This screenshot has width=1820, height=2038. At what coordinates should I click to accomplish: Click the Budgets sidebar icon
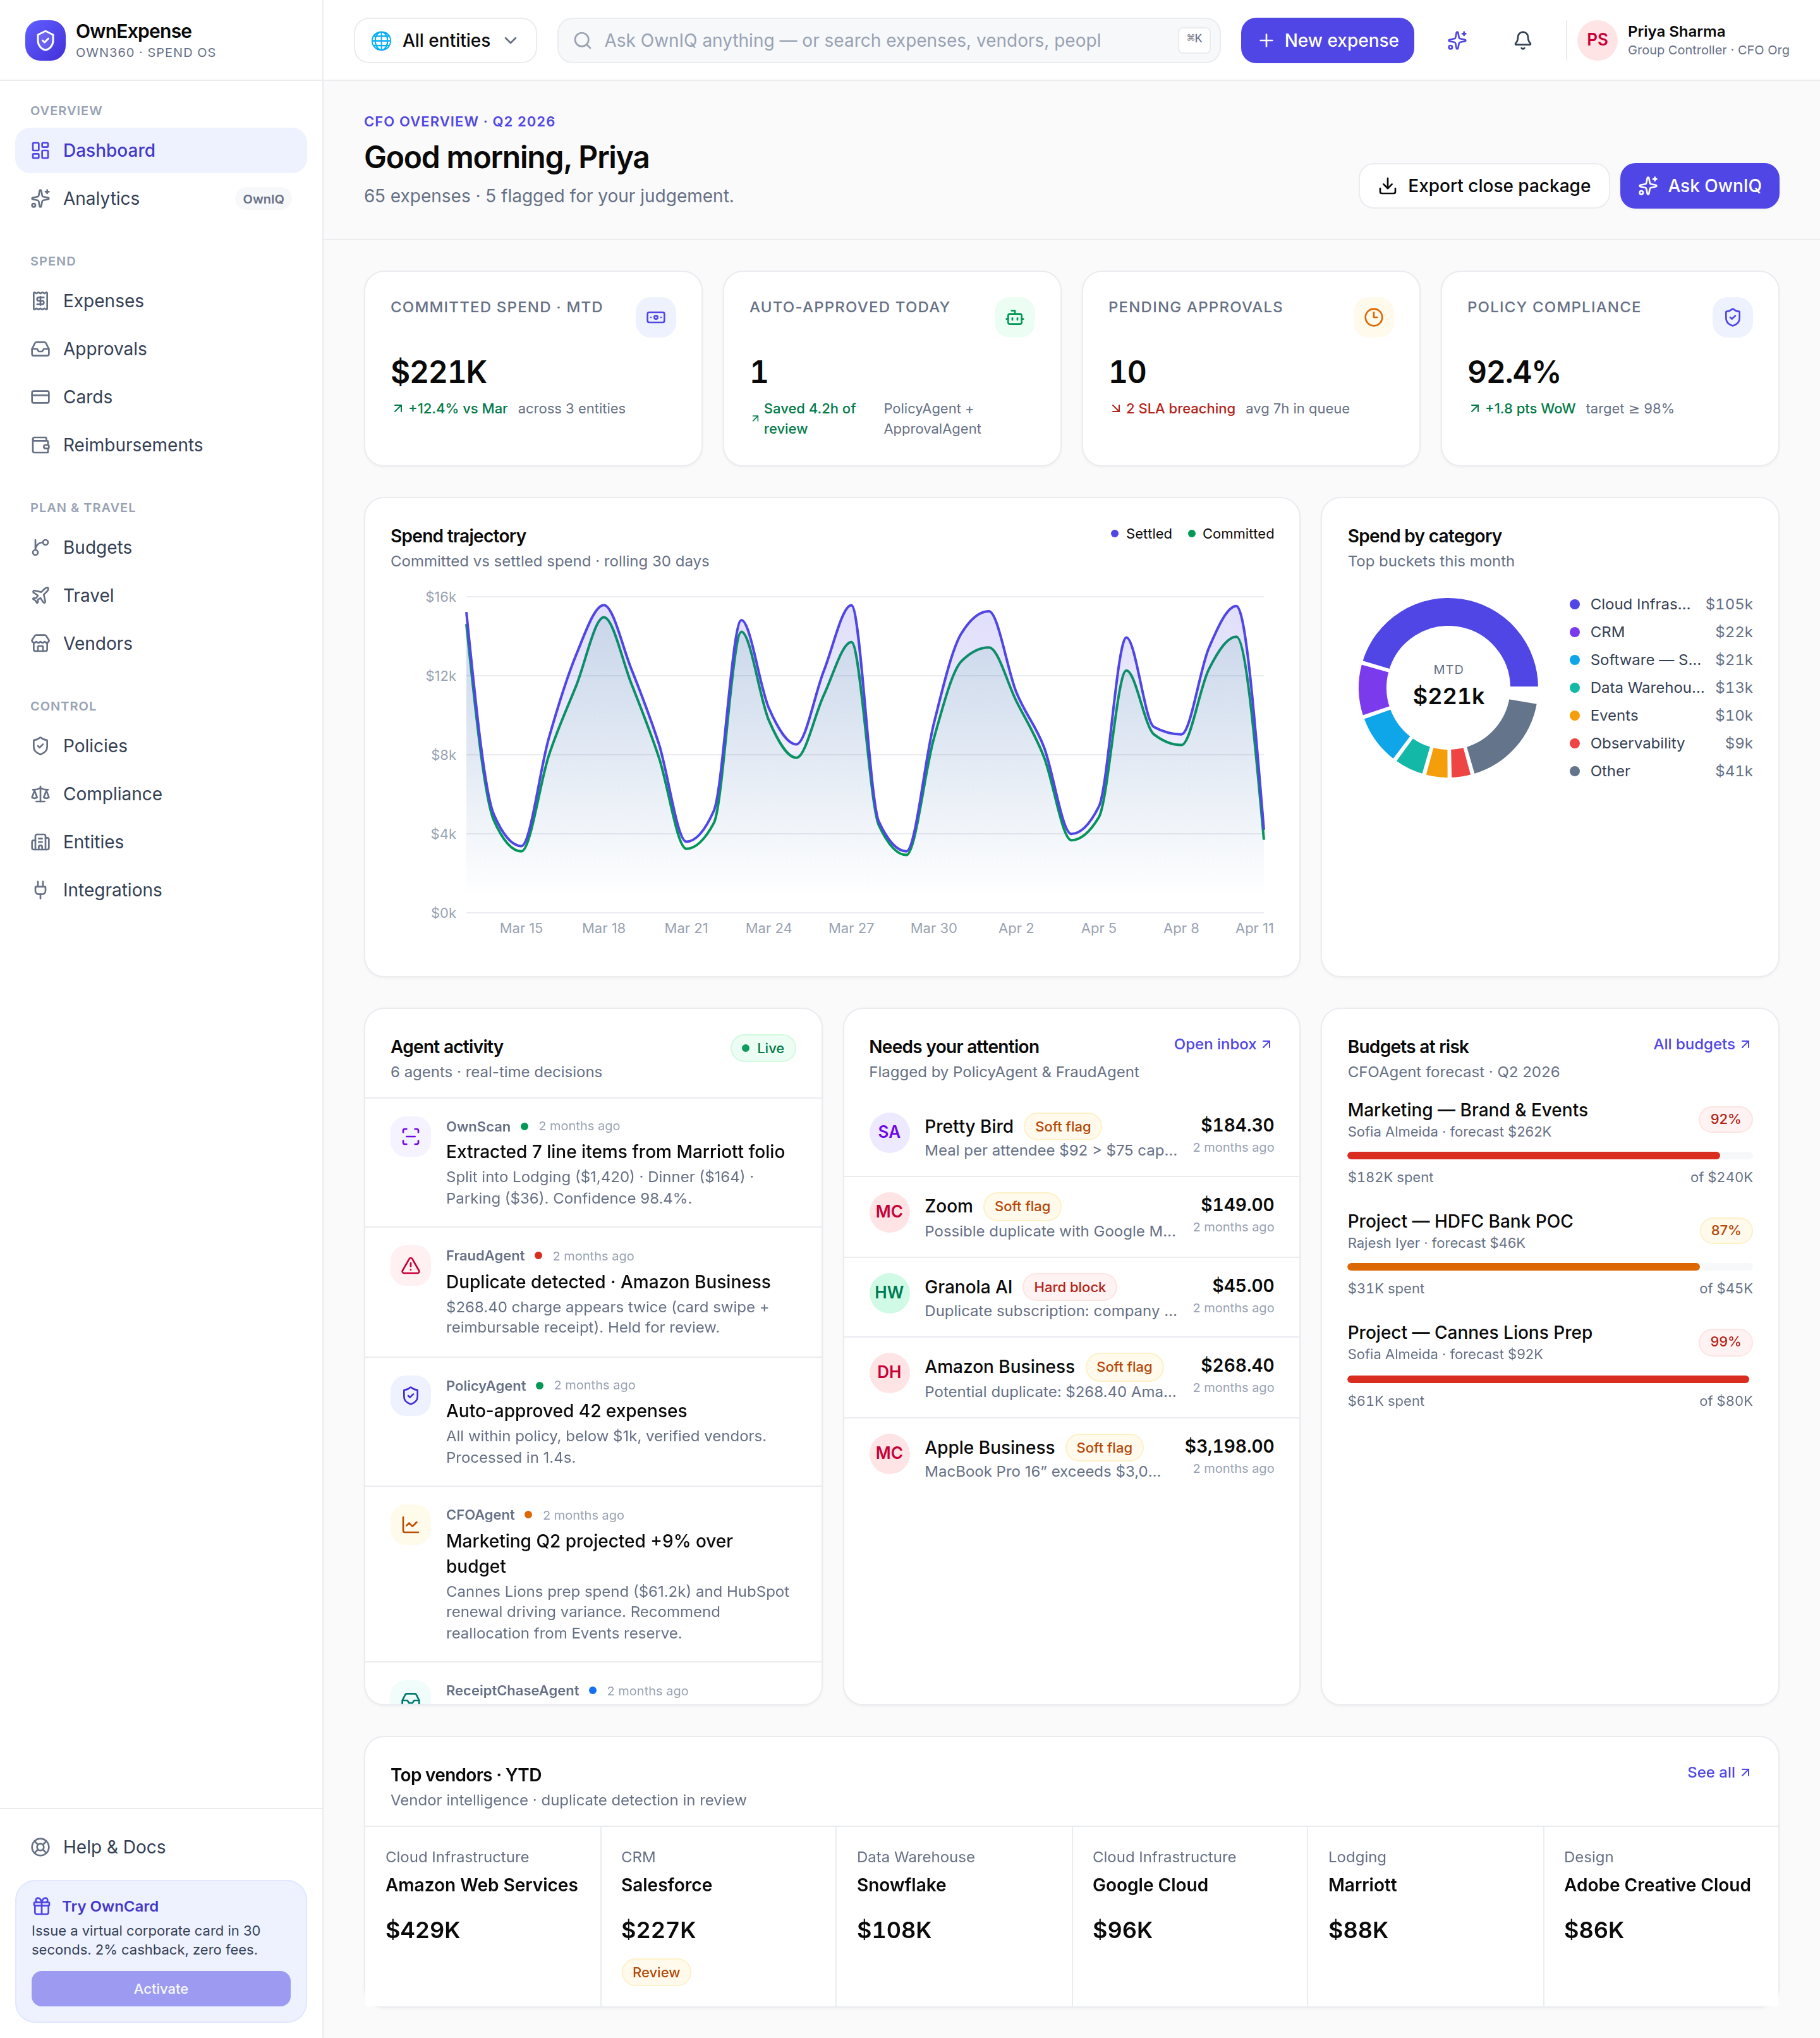tap(40, 547)
